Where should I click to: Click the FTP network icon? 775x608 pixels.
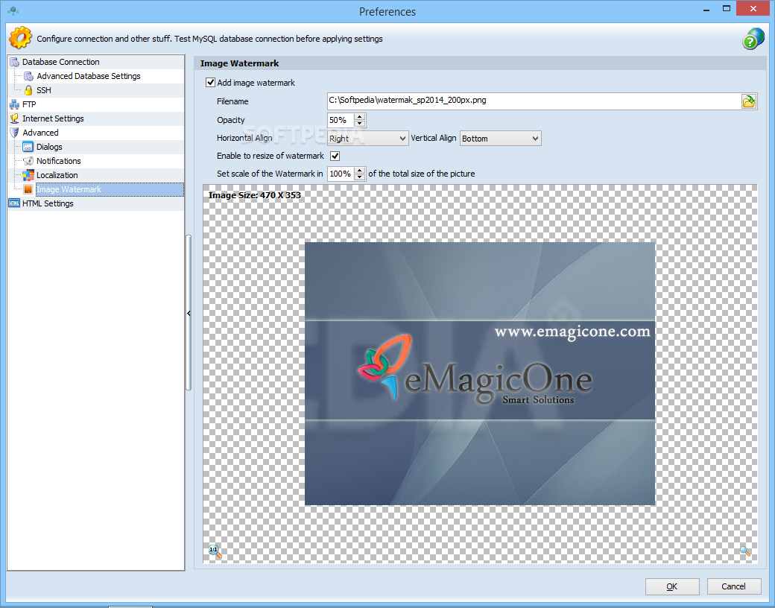coord(14,104)
